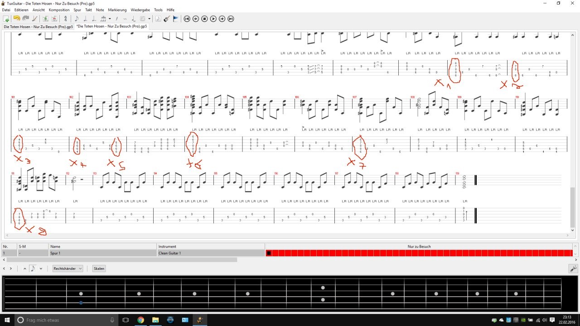The width and height of the screenshot is (580, 326).
Task: Select the first black measure block in timeline
Action: pyautogui.click(x=269, y=253)
